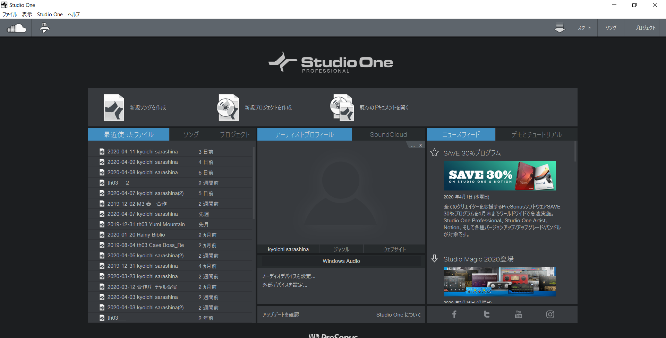This screenshot has height=338, width=666.
Task: Switch to the プロジェクト page button in toolbar
Action: 645,28
